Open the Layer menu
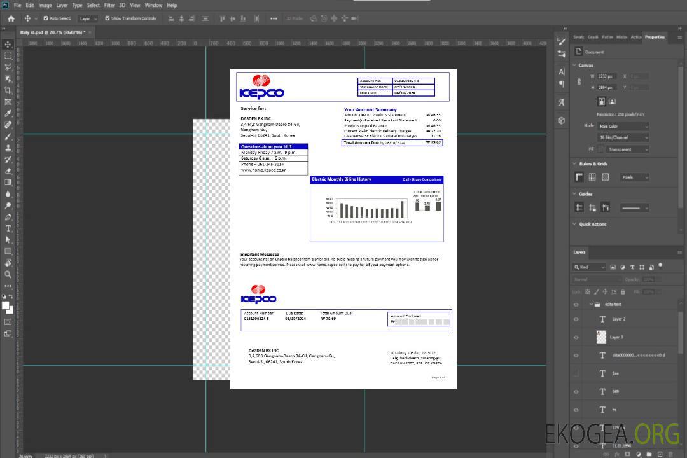Screen dimensions: 687x458 pyautogui.click(x=62, y=5)
